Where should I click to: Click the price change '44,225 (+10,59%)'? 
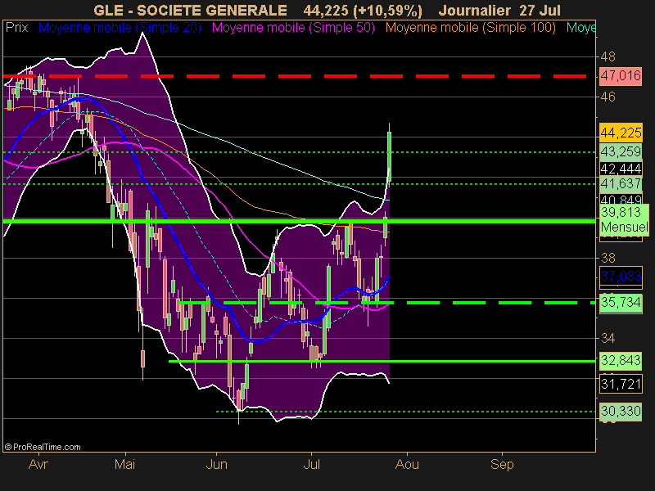point(363,10)
